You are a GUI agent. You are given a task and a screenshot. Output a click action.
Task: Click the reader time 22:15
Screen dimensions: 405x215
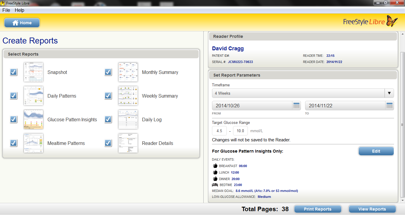point(330,56)
